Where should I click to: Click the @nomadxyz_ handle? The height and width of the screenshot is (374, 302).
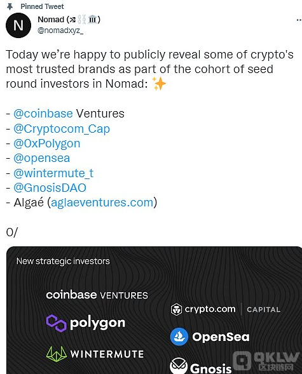point(60,30)
